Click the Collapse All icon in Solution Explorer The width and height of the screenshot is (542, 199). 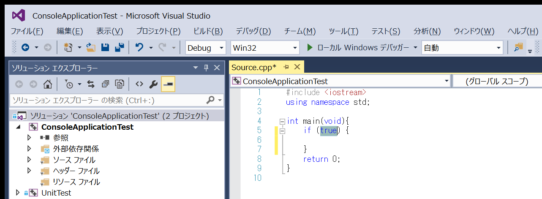click(x=105, y=84)
